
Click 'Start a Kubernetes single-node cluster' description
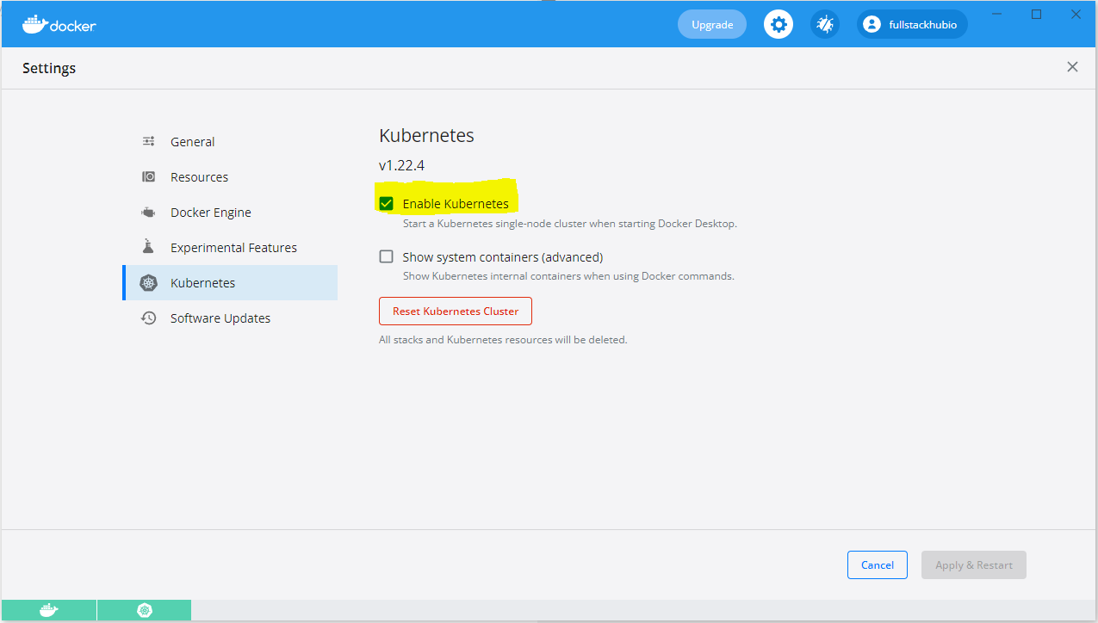coord(570,224)
